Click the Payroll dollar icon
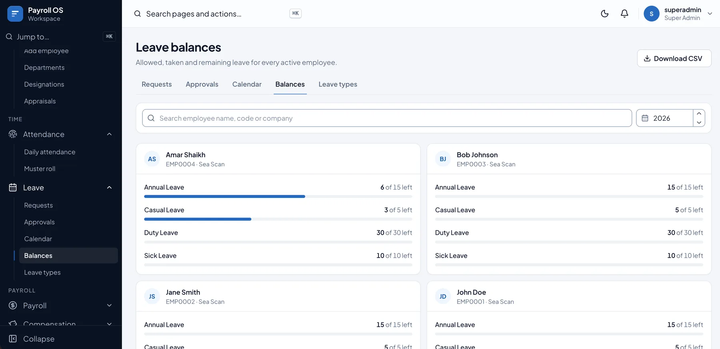 pyautogui.click(x=13, y=305)
